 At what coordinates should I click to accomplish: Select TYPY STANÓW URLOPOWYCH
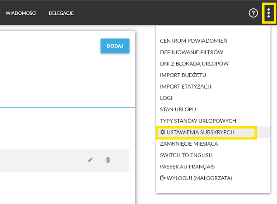point(198,121)
